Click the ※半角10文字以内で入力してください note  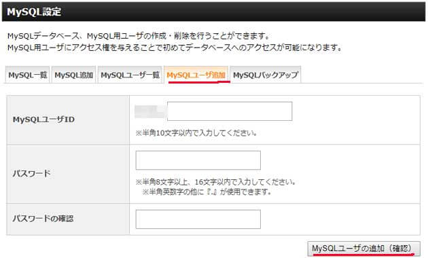(196, 133)
